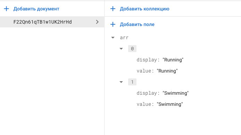Click the Добавить коллекцию link
The width and height of the screenshot is (241, 135).
pyautogui.click(x=144, y=9)
